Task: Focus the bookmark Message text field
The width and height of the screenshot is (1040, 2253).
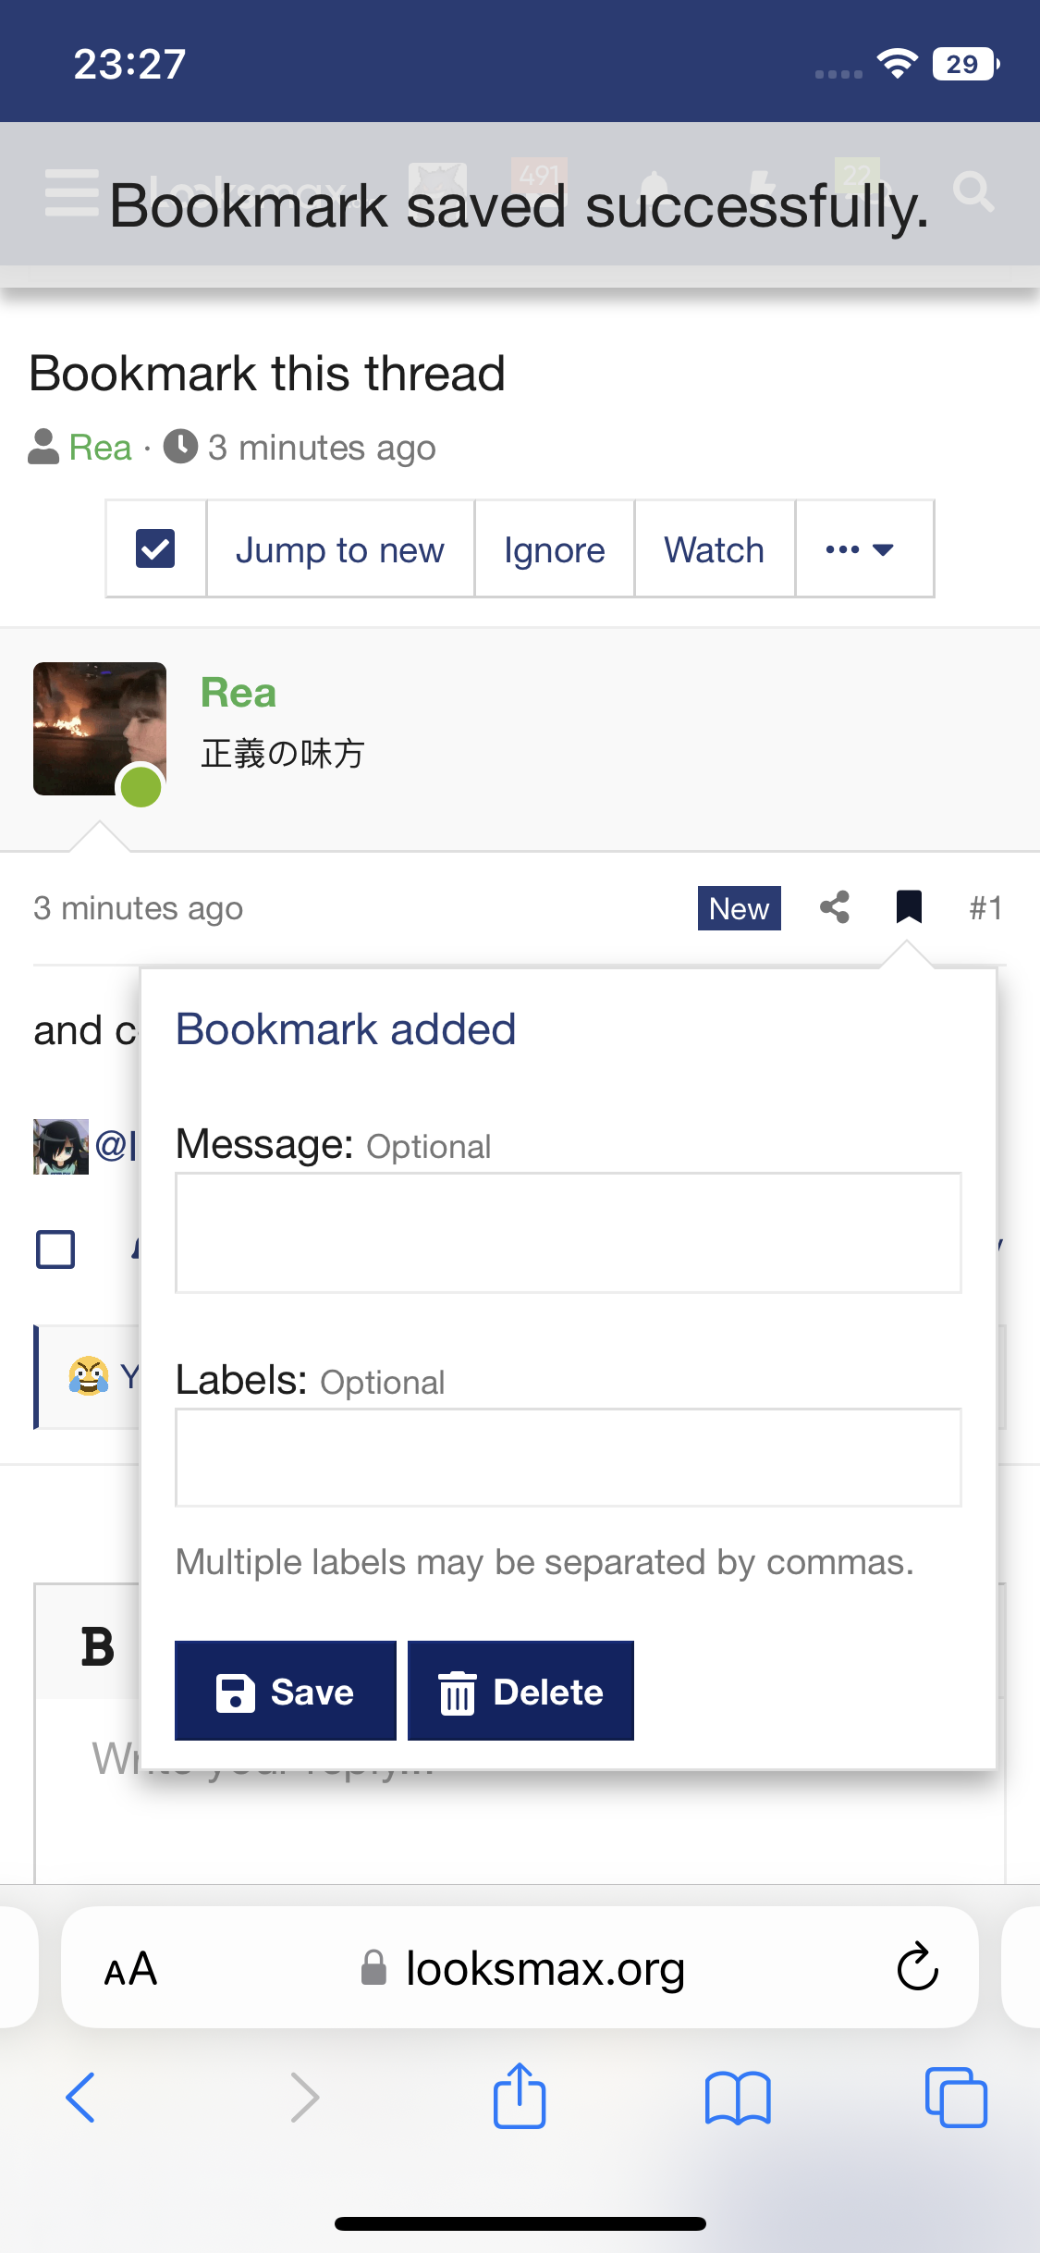Action: pos(568,1233)
